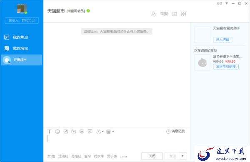Click 男拖鞋 suggestion keyword
Screen dimensions: 250x162
click(x=76, y=156)
